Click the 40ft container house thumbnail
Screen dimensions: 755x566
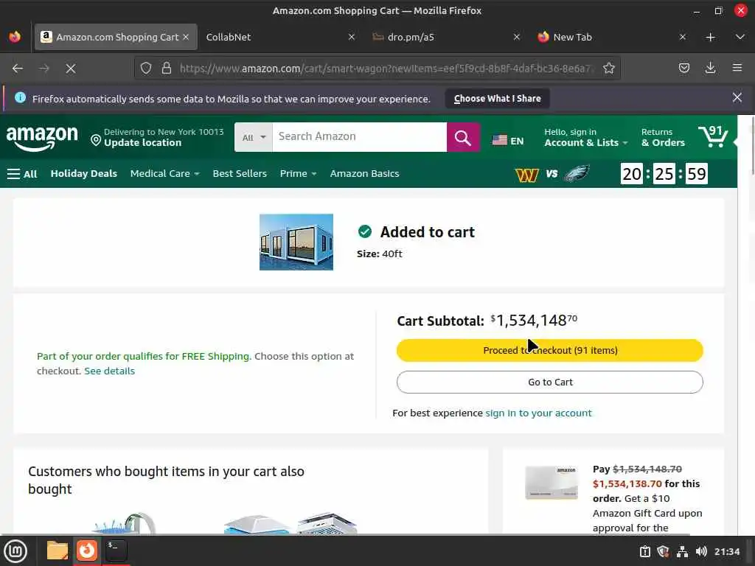pos(296,242)
